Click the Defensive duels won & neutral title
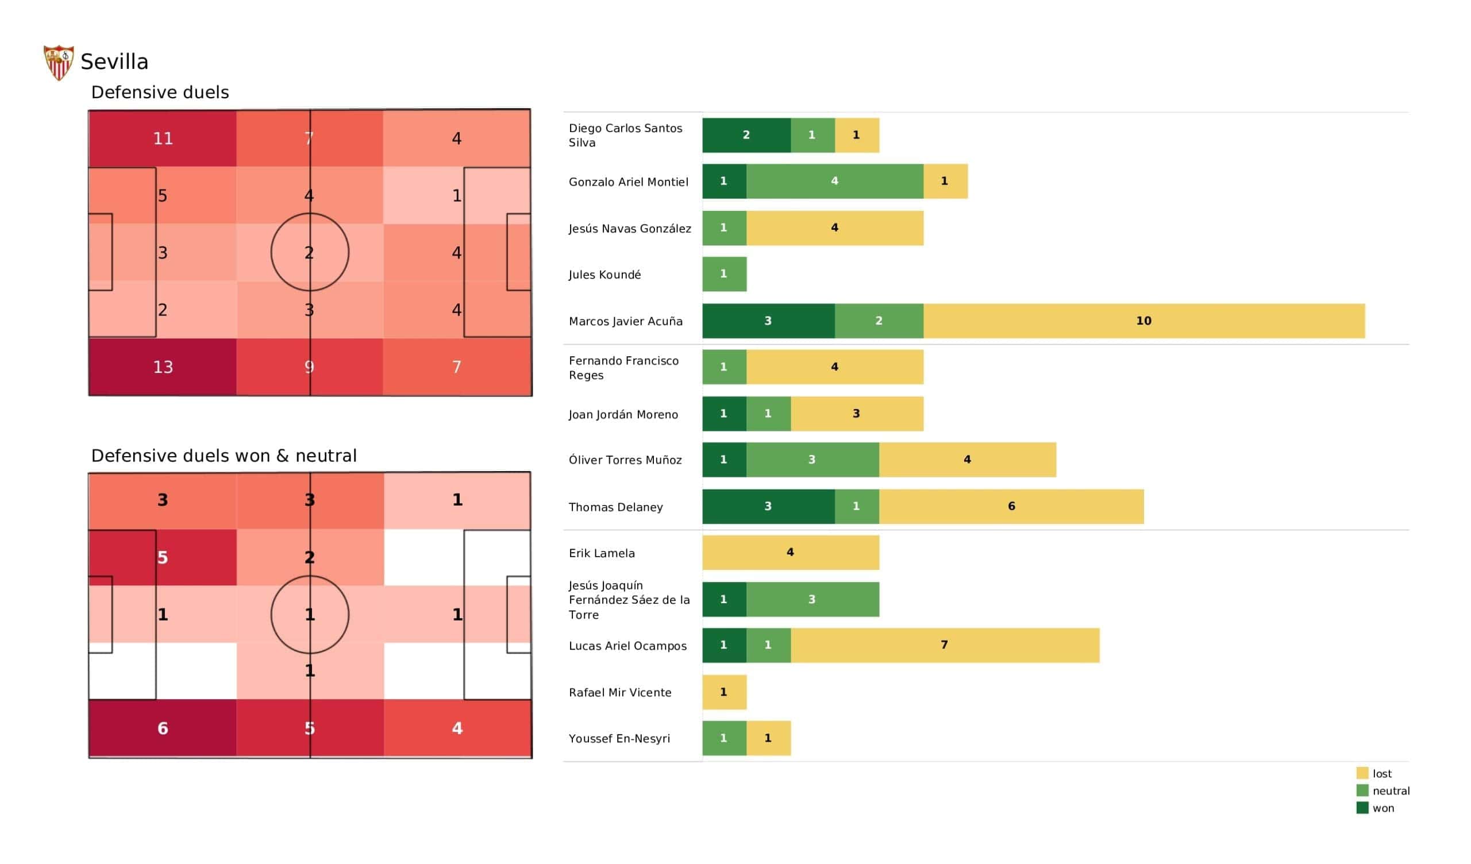The width and height of the screenshot is (1471, 864). 224,456
